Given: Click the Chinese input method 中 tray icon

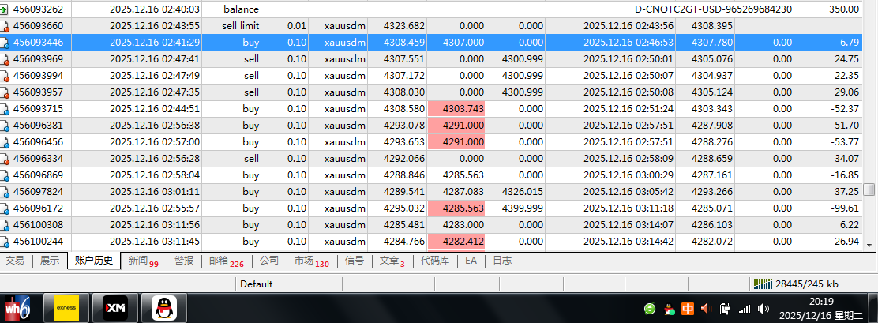Looking at the screenshot, I should tap(688, 309).
